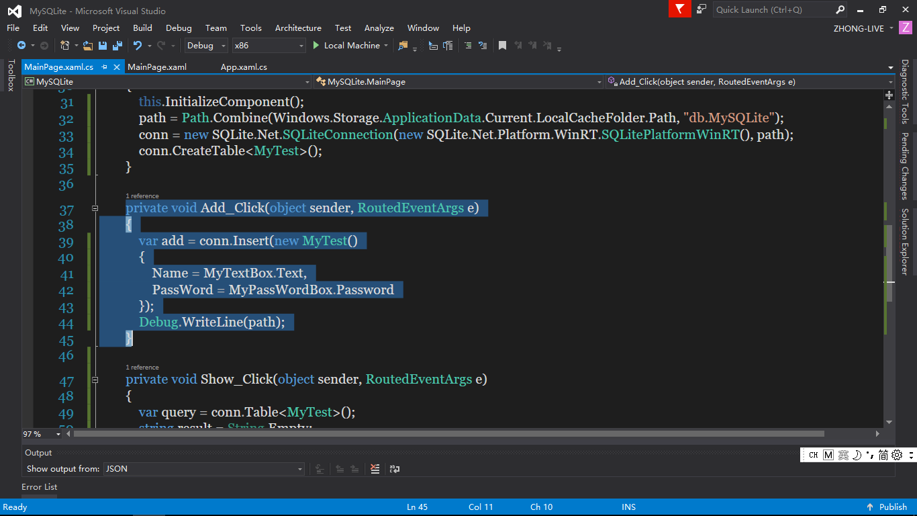The width and height of the screenshot is (917, 516).
Task: Click the editor horizontal scrollbar thumb
Action: [448, 434]
